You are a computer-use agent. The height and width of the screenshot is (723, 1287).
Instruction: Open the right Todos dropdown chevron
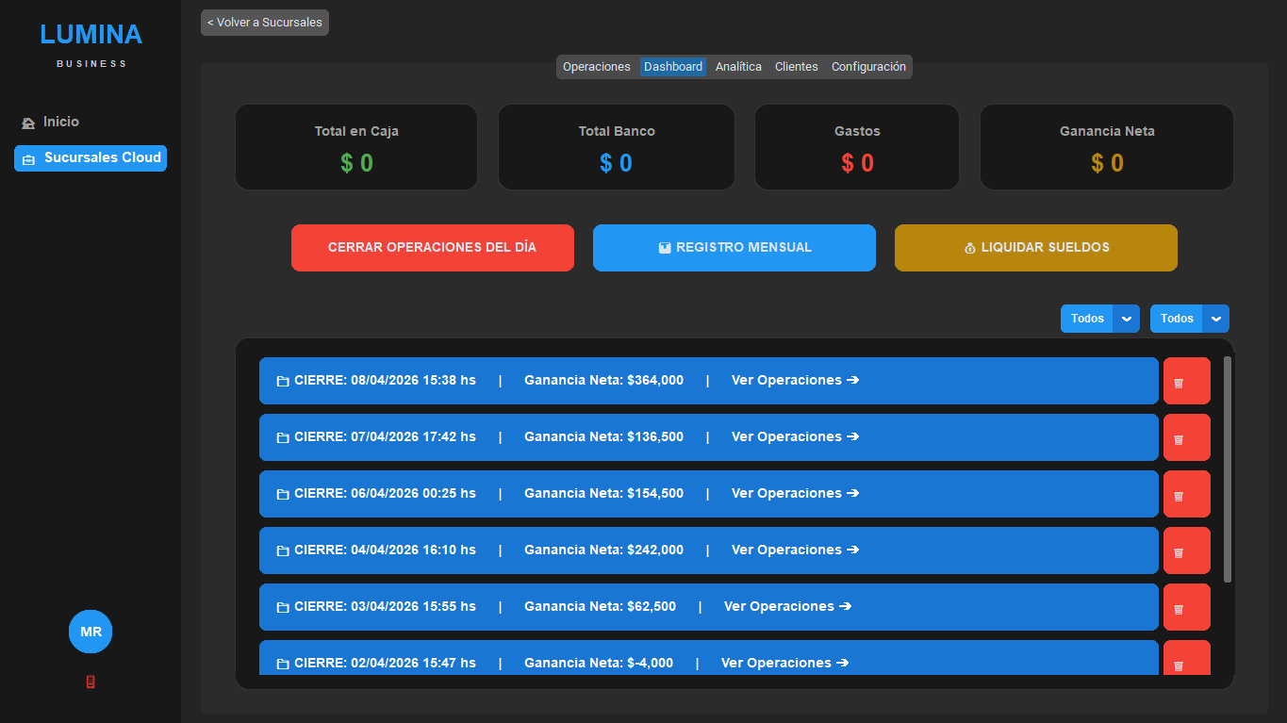point(1215,319)
